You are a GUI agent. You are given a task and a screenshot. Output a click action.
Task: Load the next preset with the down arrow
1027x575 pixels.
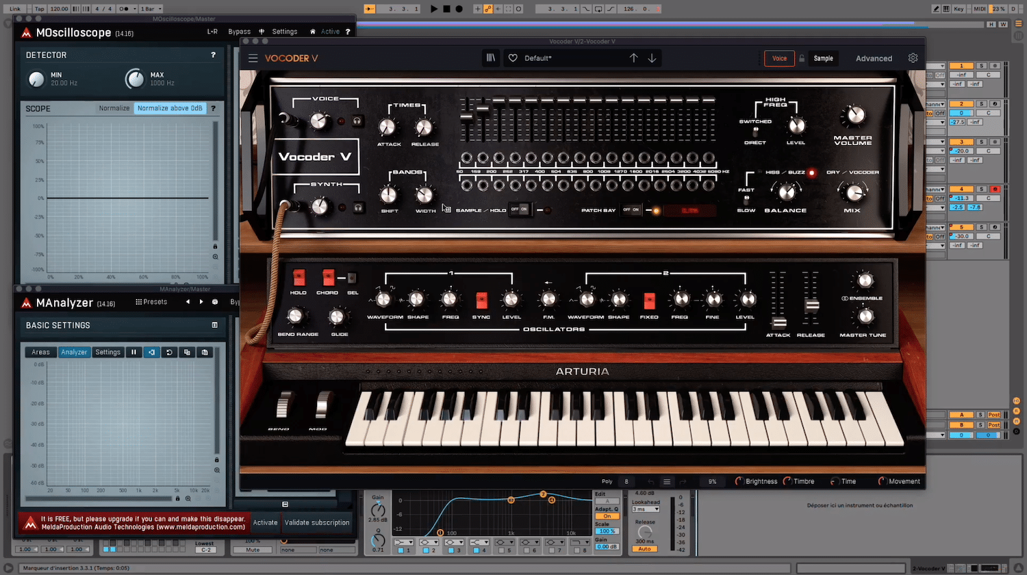tap(652, 58)
